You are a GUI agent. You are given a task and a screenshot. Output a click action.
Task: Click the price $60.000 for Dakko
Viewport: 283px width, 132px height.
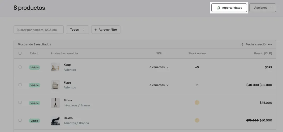point(266,120)
